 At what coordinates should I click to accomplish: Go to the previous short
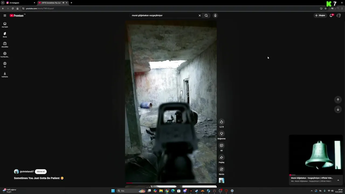click(x=338, y=100)
